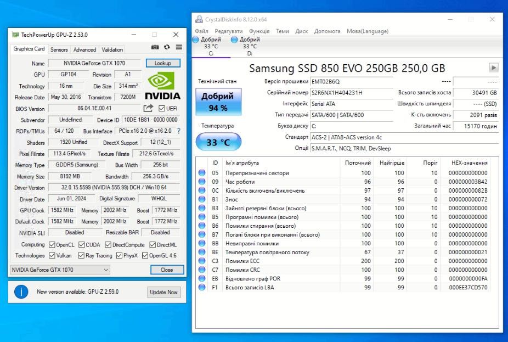The width and height of the screenshot is (508, 342).
Task: Toggle the OpenCL checkbox
Action: (x=52, y=245)
